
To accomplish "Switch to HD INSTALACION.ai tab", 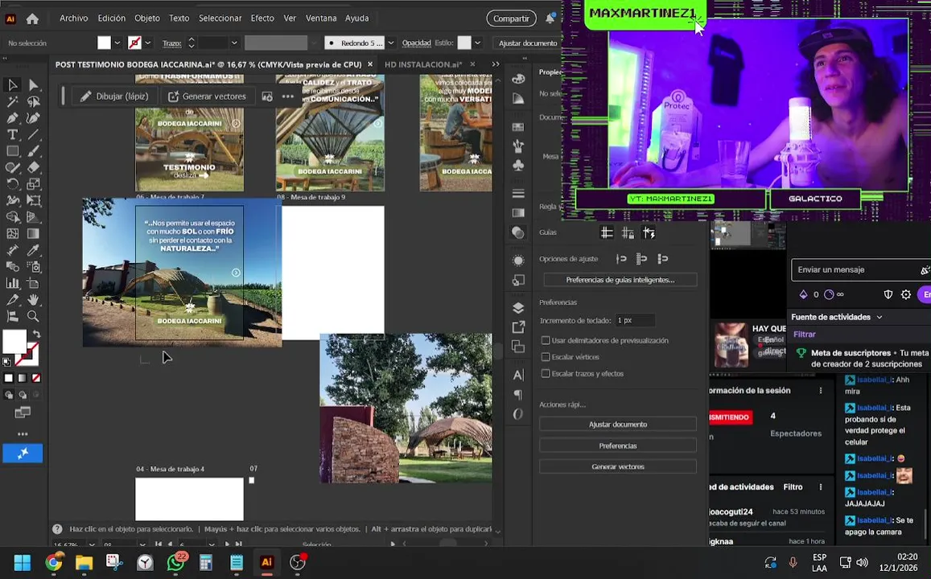I will (x=422, y=64).
